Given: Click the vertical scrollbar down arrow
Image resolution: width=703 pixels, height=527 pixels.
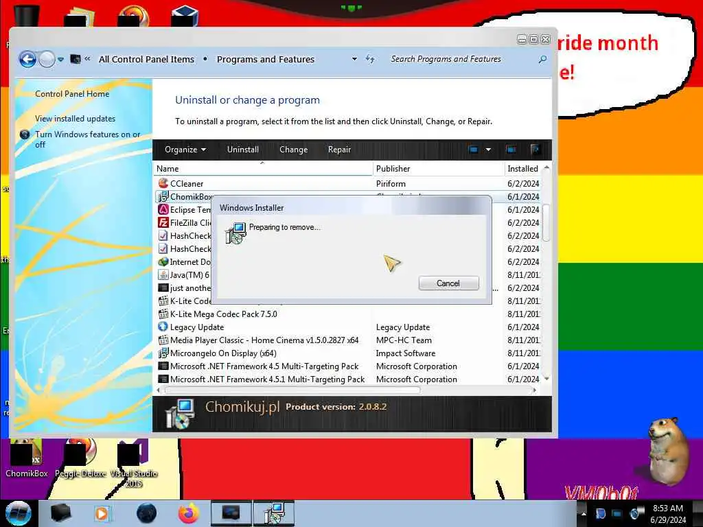Looking at the screenshot, I should tap(546, 379).
